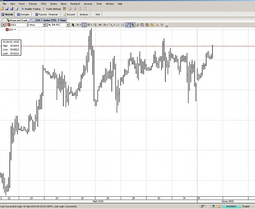
Task: Click the Simulation mode status indicator
Action: tap(231, 206)
